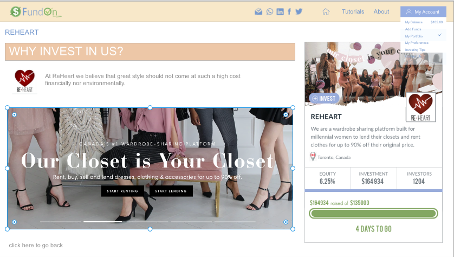The height and width of the screenshot is (257, 454).
Task: Click the EQUITY 6.25% stat
Action: point(327,178)
